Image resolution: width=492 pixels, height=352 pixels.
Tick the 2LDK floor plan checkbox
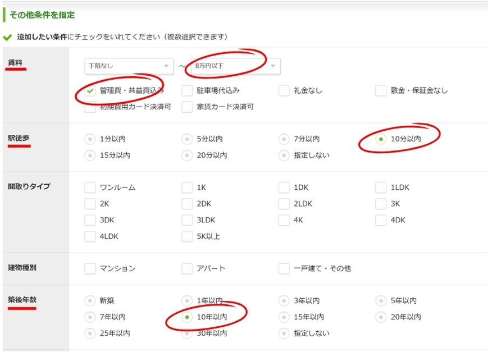284,204
